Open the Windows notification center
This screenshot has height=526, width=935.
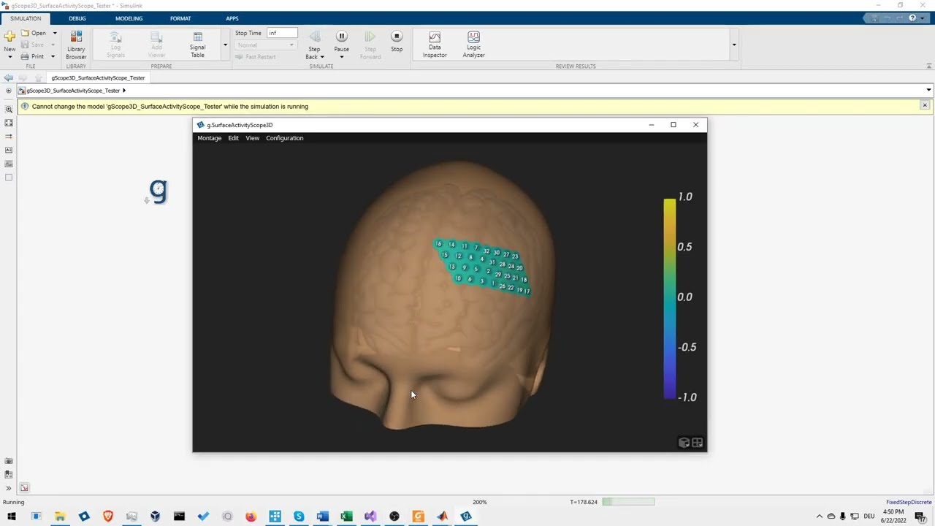[x=920, y=517]
